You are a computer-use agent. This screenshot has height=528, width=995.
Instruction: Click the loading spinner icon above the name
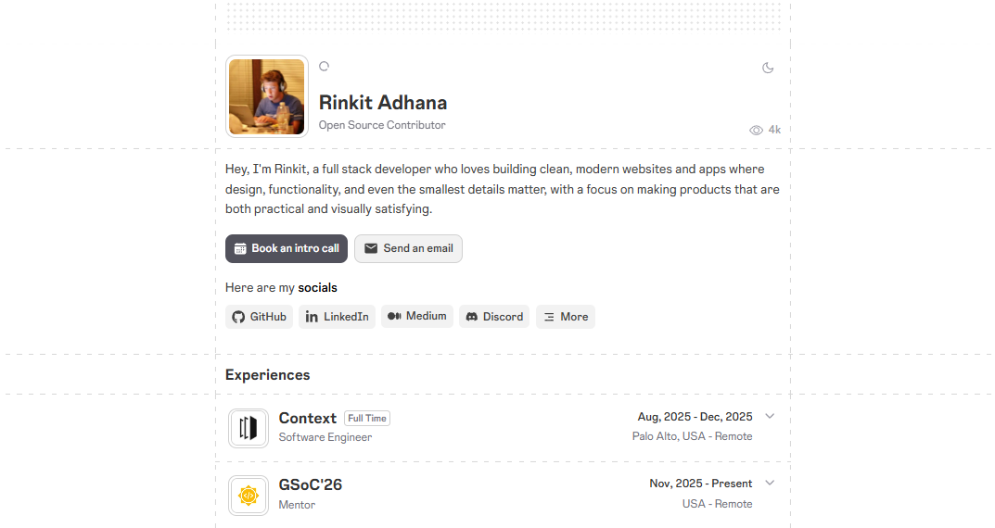click(325, 67)
